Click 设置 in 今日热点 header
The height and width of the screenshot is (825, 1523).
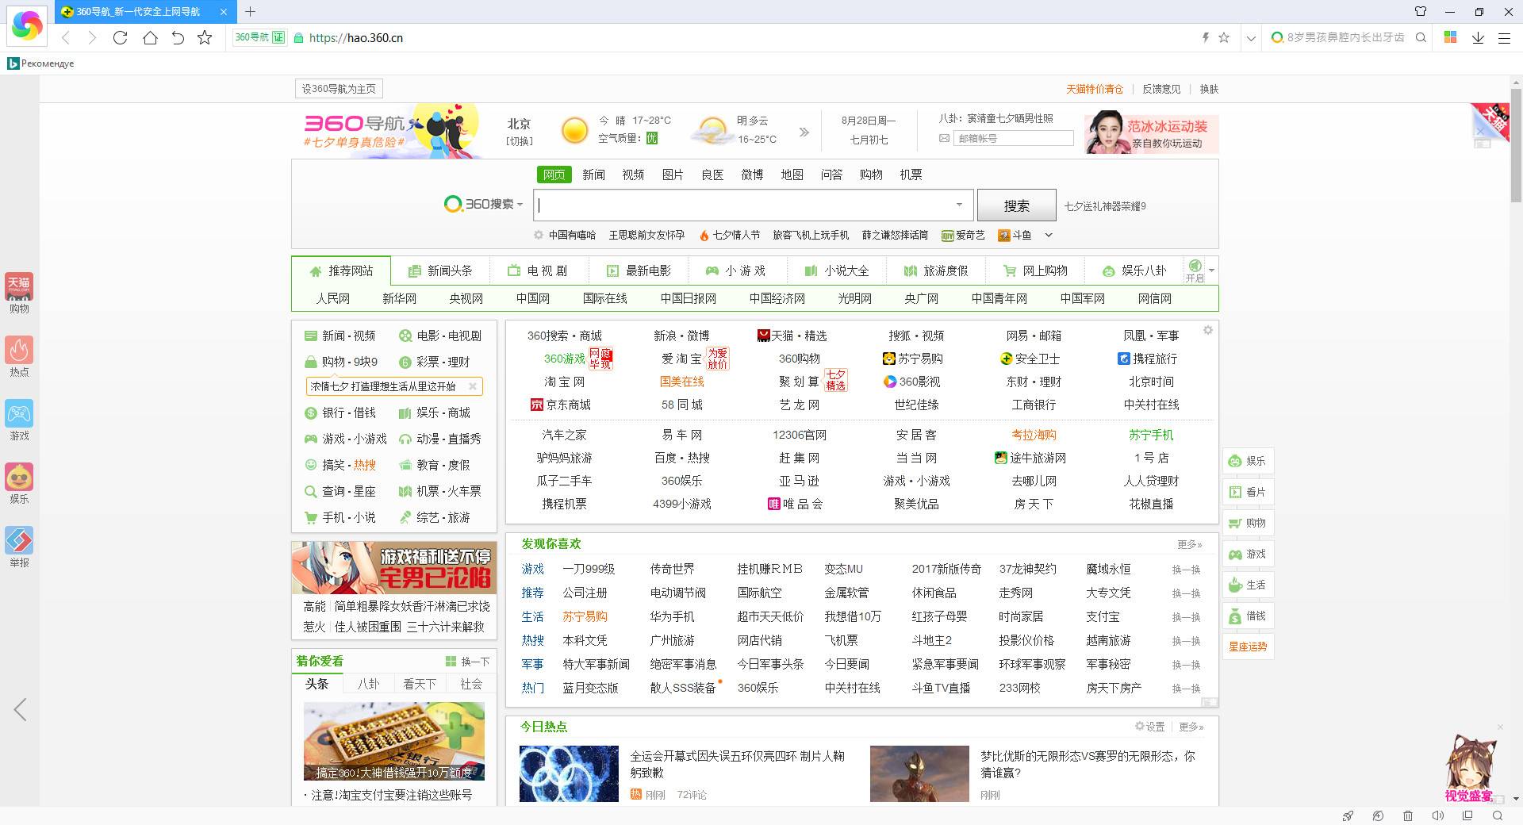(x=1149, y=727)
